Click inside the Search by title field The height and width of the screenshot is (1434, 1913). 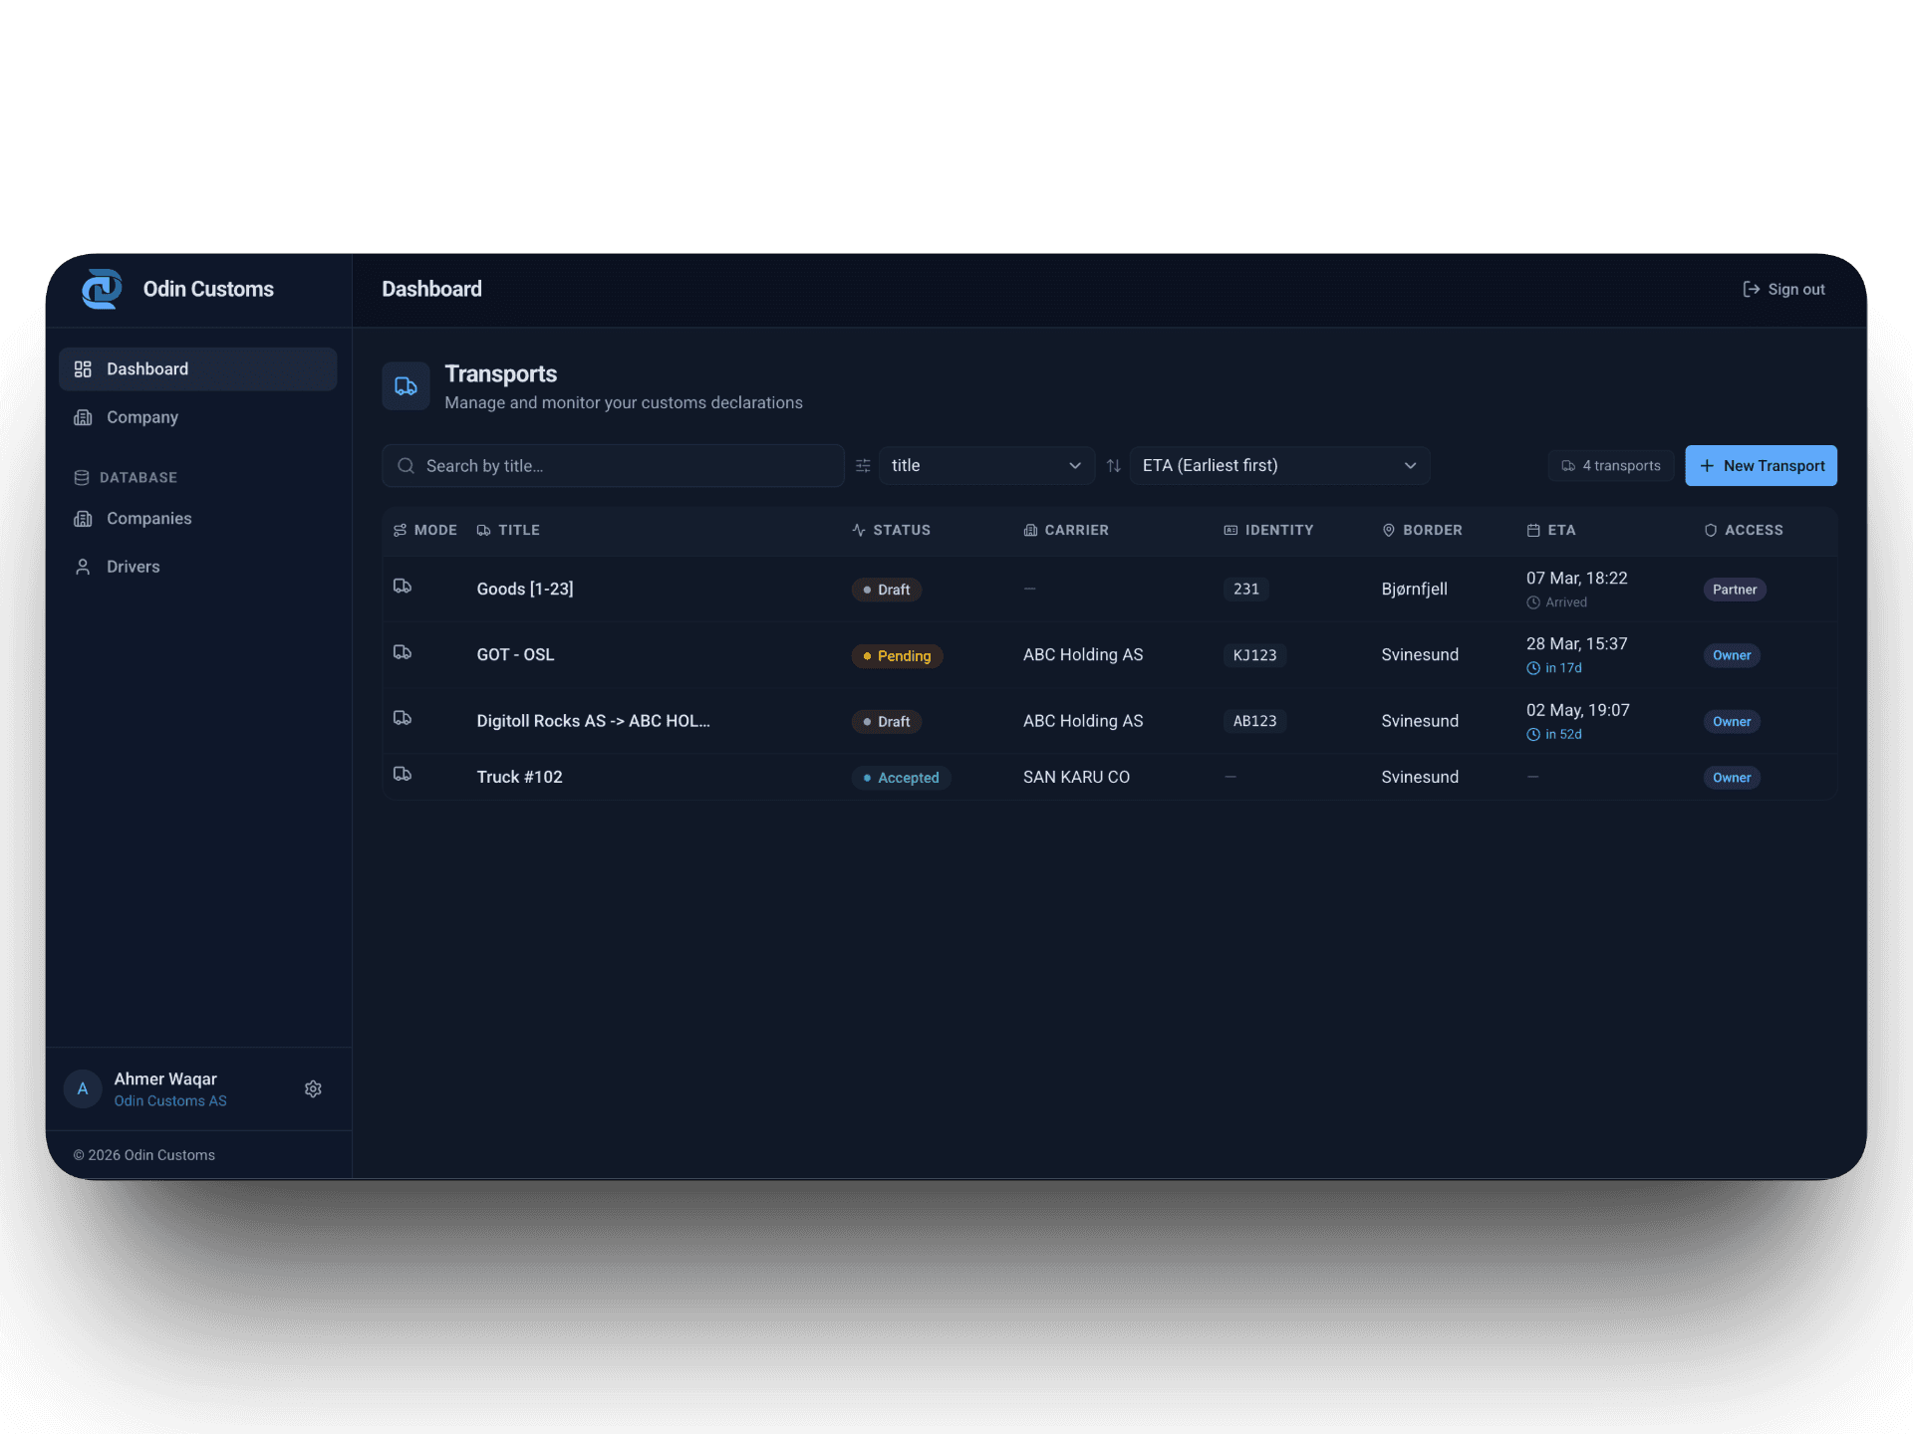612,465
